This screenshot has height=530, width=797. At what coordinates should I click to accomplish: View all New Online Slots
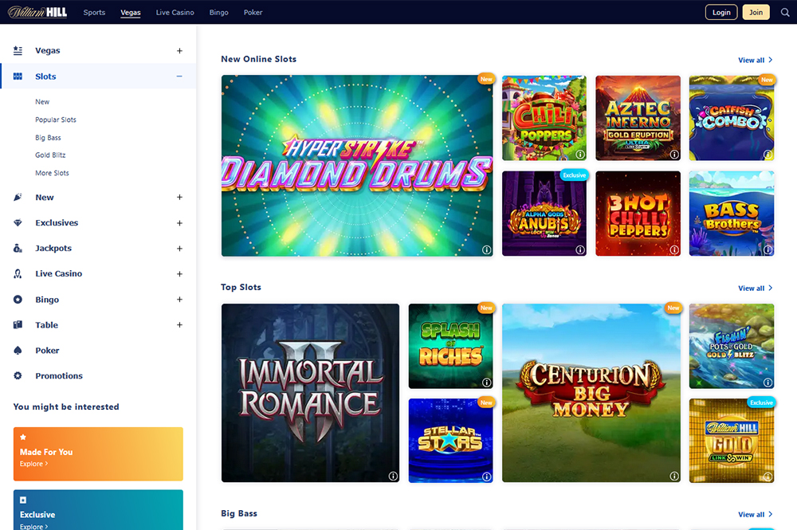click(756, 60)
